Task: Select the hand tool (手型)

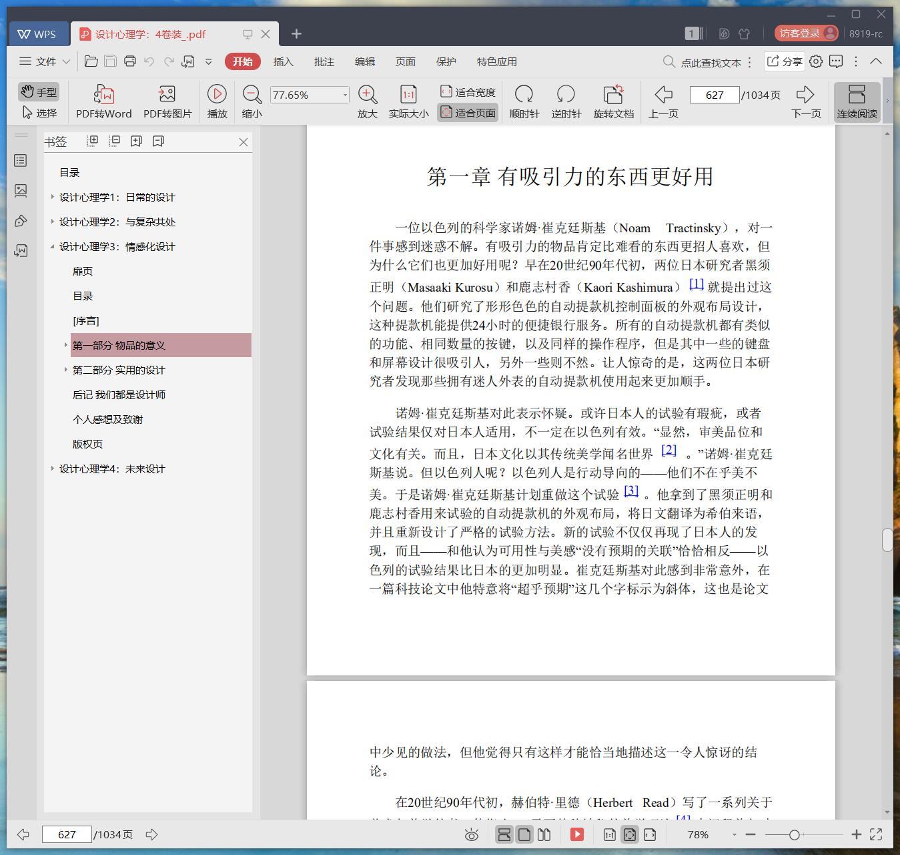Action: [39, 91]
